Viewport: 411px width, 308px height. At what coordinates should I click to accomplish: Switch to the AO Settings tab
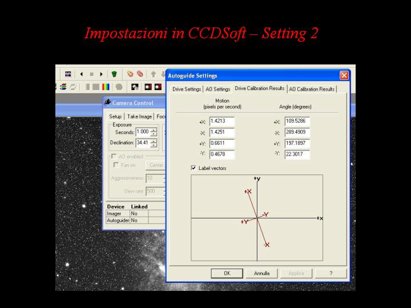click(x=218, y=90)
